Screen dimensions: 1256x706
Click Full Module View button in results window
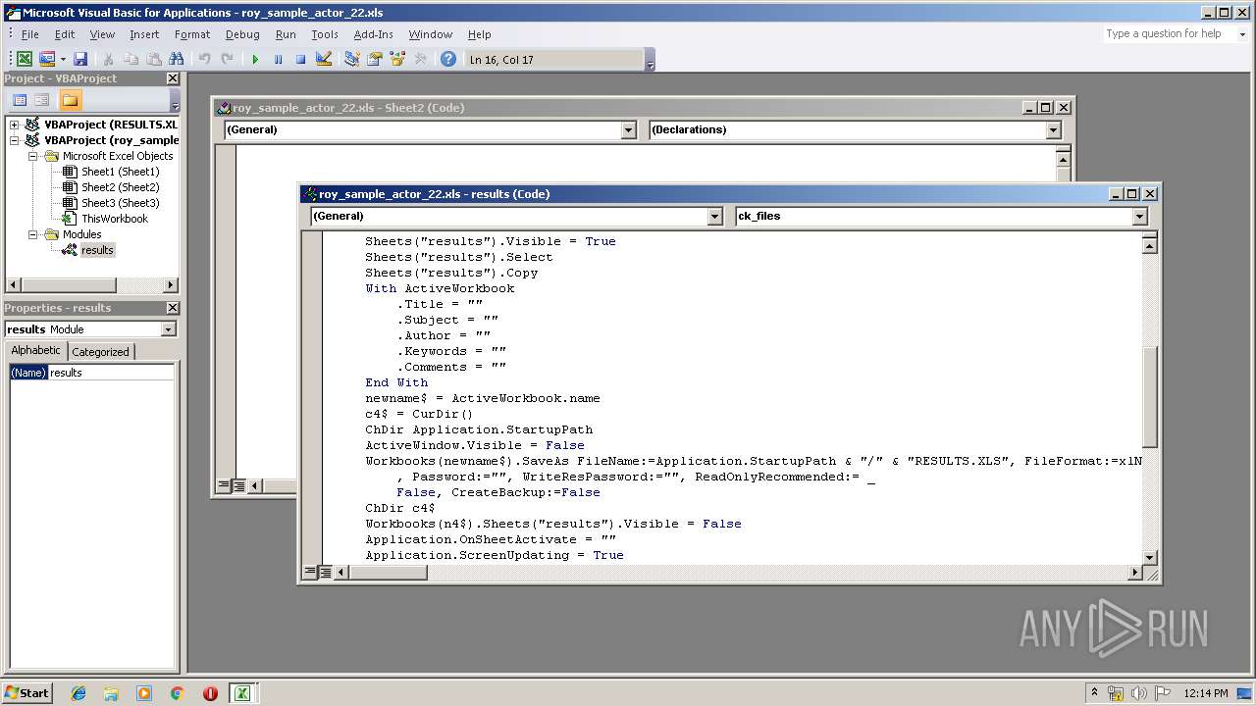[326, 572]
